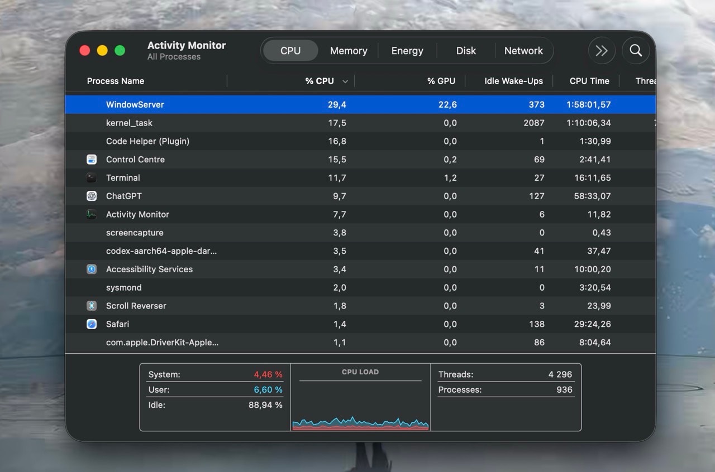Click the partially visible Threads column header
Screen dimensions: 715x472
(x=645, y=81)
